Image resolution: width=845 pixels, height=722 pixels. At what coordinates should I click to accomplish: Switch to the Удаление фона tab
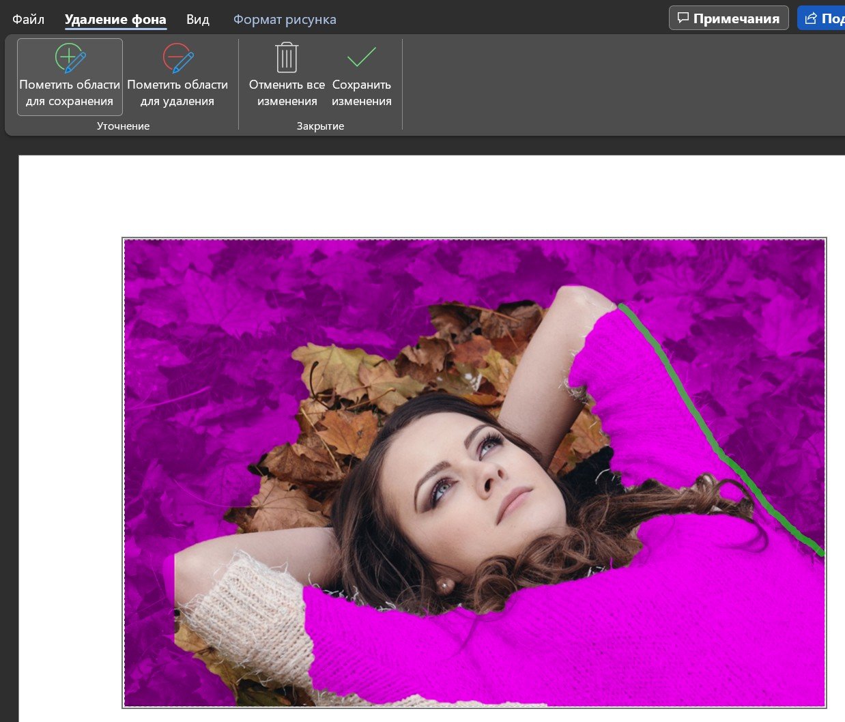point(115,19)
